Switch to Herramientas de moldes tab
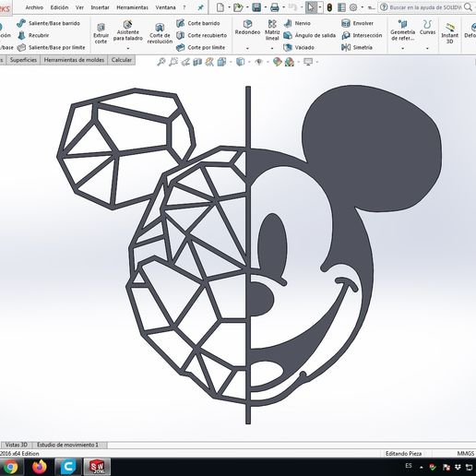Viewport: 476px width, 476px height. click(74, 60)
